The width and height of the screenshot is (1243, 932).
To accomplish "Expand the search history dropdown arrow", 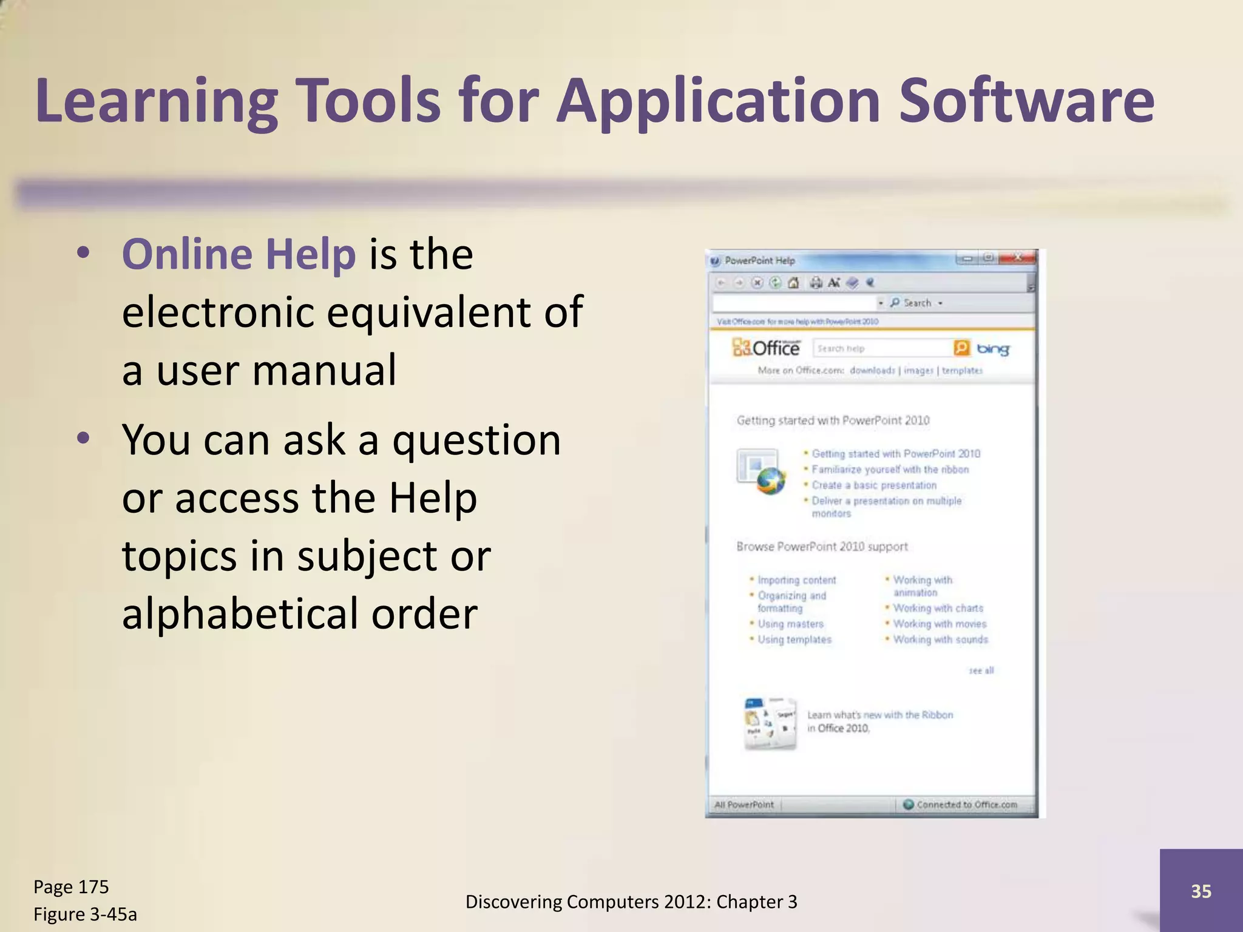I will coord(881,303).
